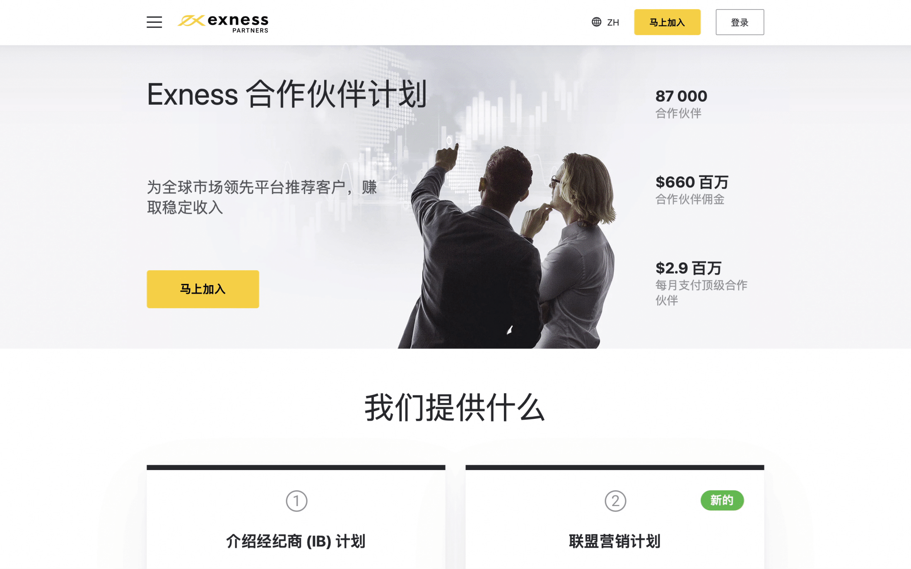Click the Exness 合作伙伴计划 headline
The image size is (911, 569).
click(x=287, y=94)
